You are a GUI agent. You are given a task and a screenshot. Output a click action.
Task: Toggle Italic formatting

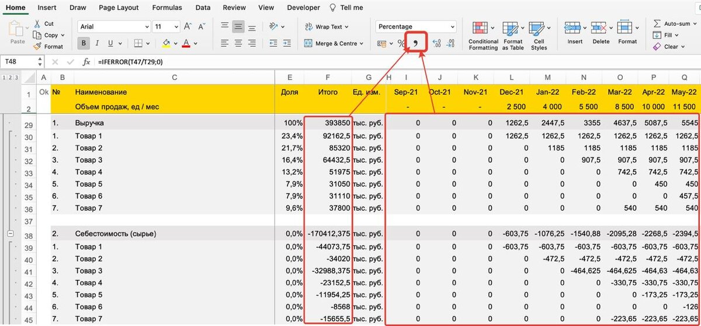click(96, 43)
